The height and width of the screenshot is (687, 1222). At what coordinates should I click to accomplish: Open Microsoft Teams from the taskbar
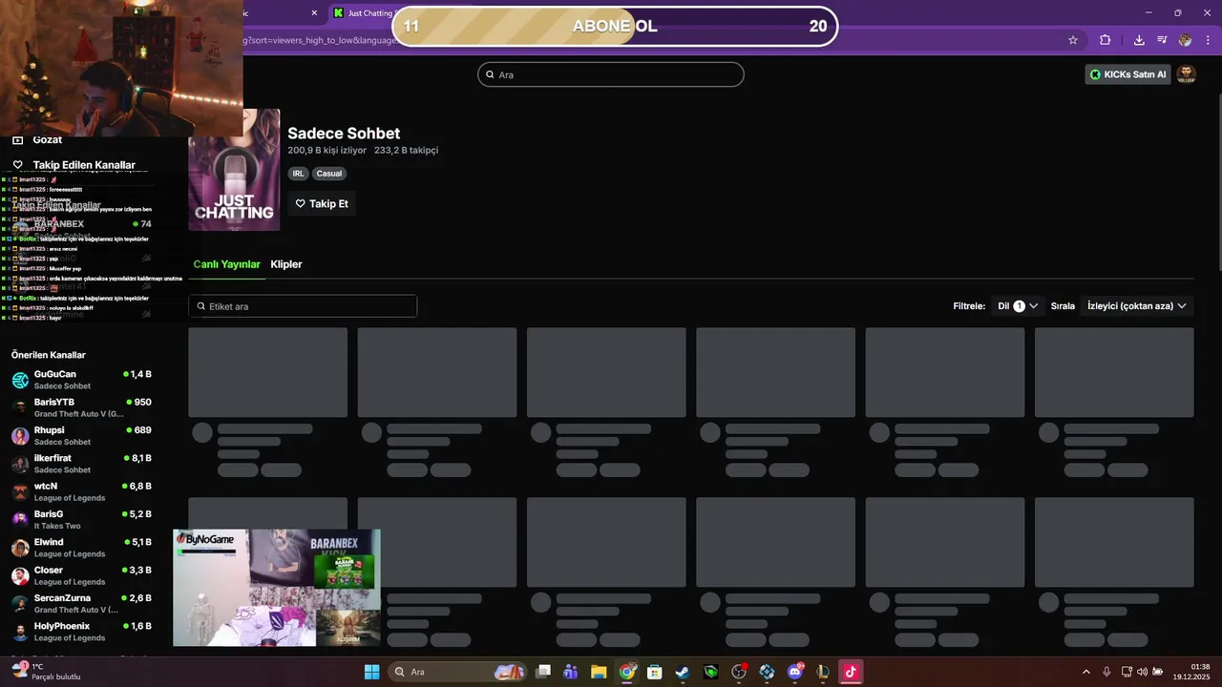tap(571, 672)
